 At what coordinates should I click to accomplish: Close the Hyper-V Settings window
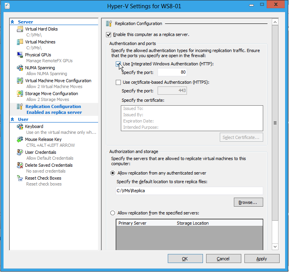coord(276,4)
